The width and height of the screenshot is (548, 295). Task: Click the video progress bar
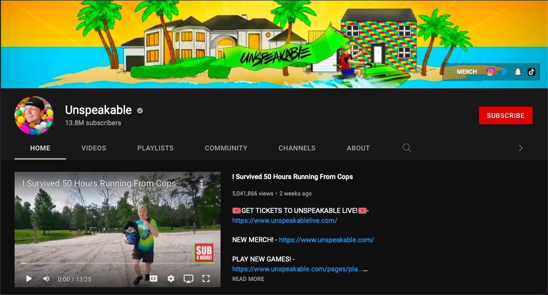tap(118, 263)
